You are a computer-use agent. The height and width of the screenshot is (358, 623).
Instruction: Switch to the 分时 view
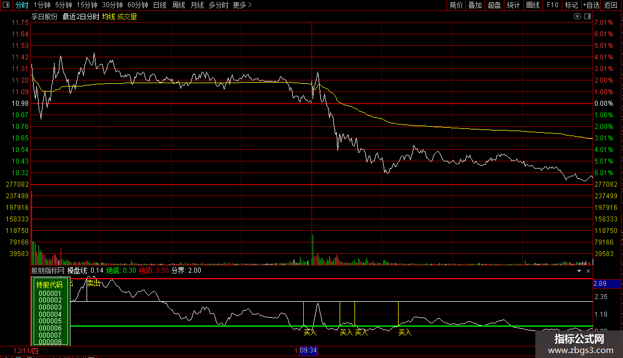[22, 5]
